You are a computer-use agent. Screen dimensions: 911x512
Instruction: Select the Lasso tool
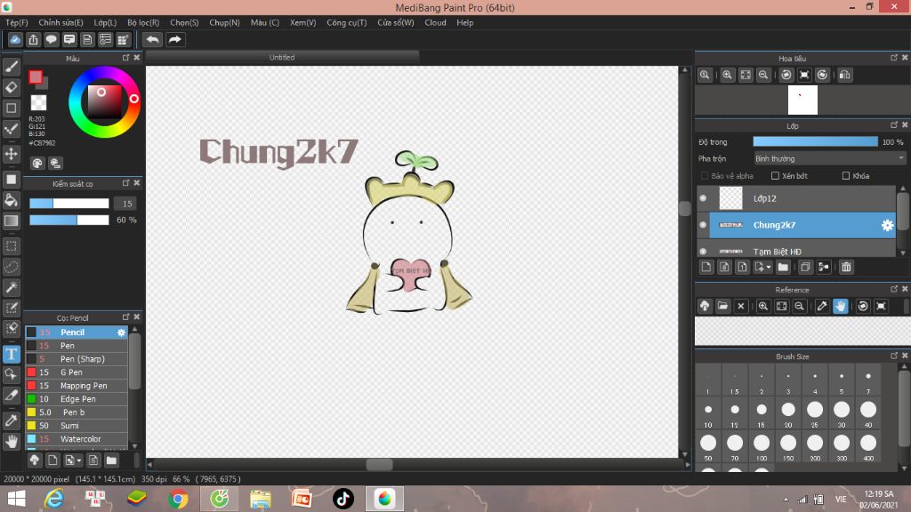point(11,267)
